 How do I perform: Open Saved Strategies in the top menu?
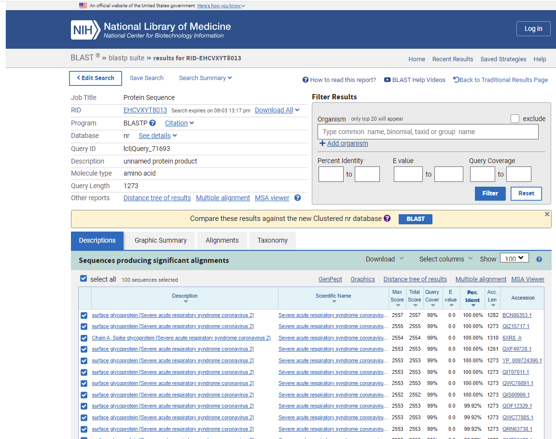pyautogui.click(x=503, y=59)
